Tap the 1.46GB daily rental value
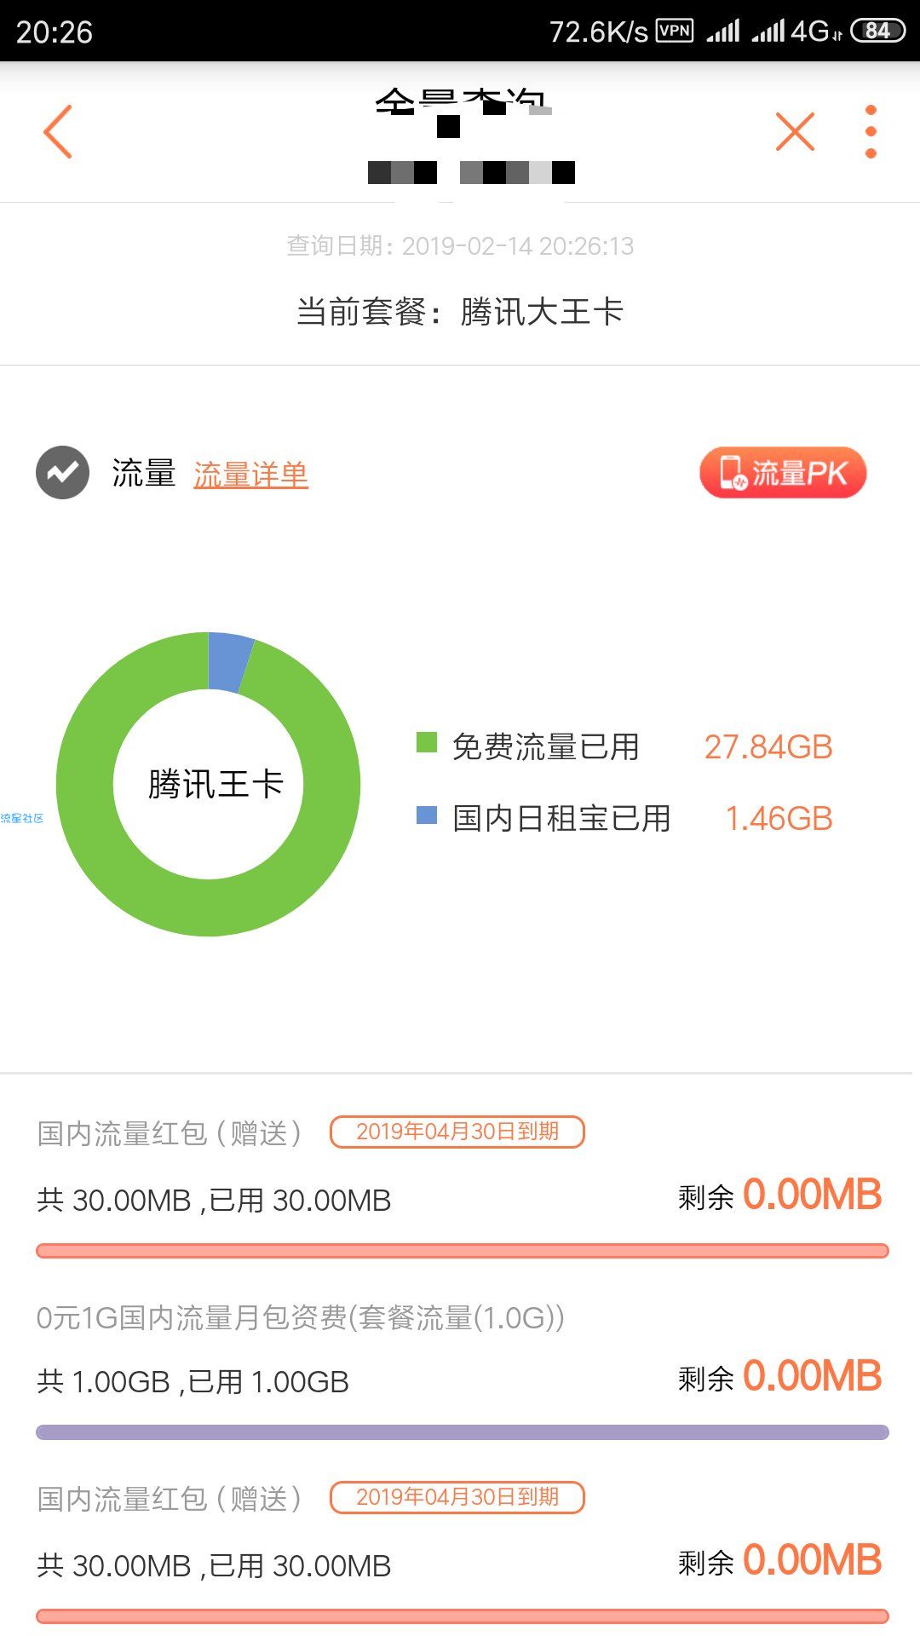This screenshot has height=1636, width=920. pos(779,819)
